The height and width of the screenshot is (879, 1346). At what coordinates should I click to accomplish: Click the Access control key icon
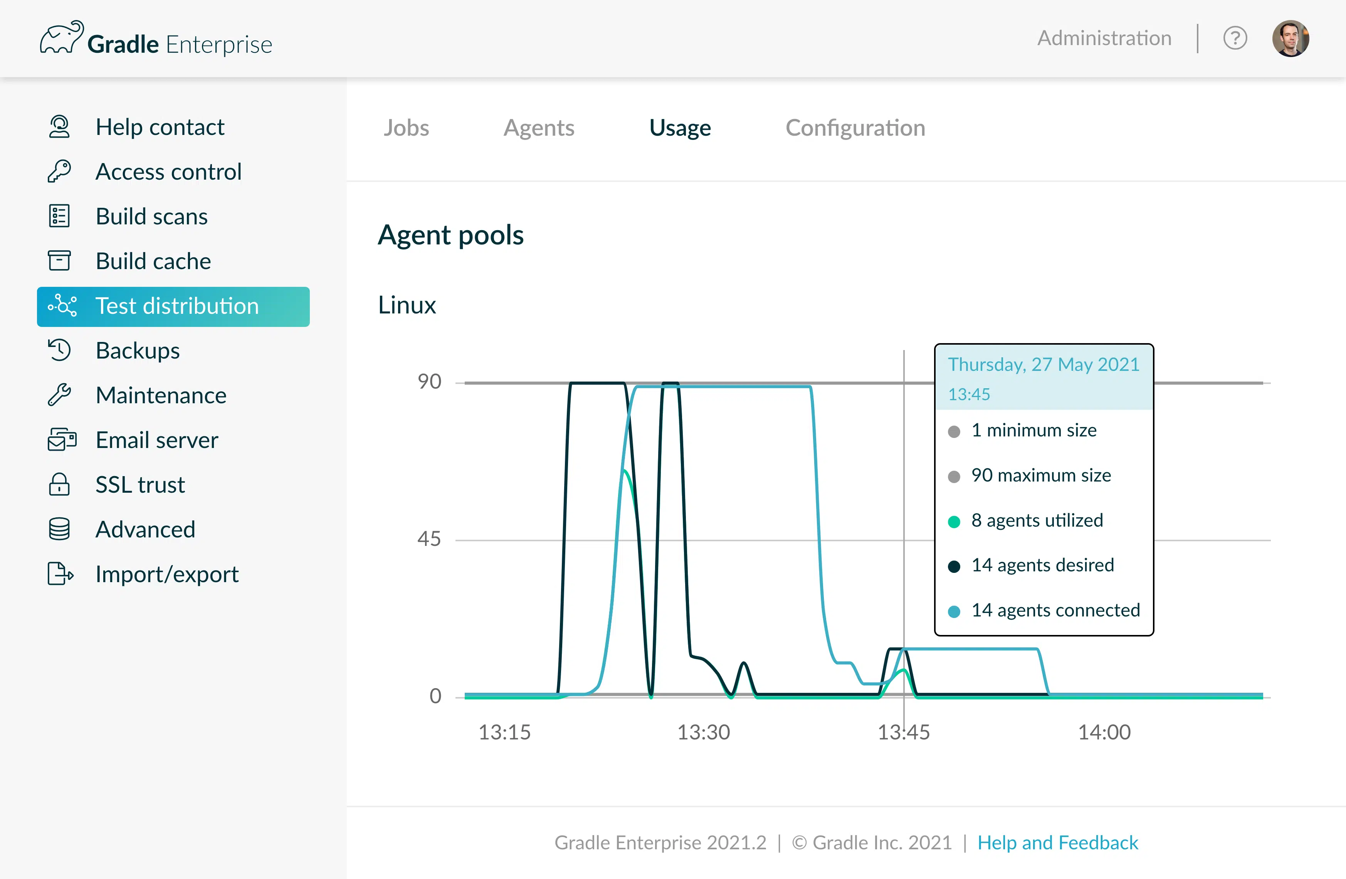tap(59, 172)
